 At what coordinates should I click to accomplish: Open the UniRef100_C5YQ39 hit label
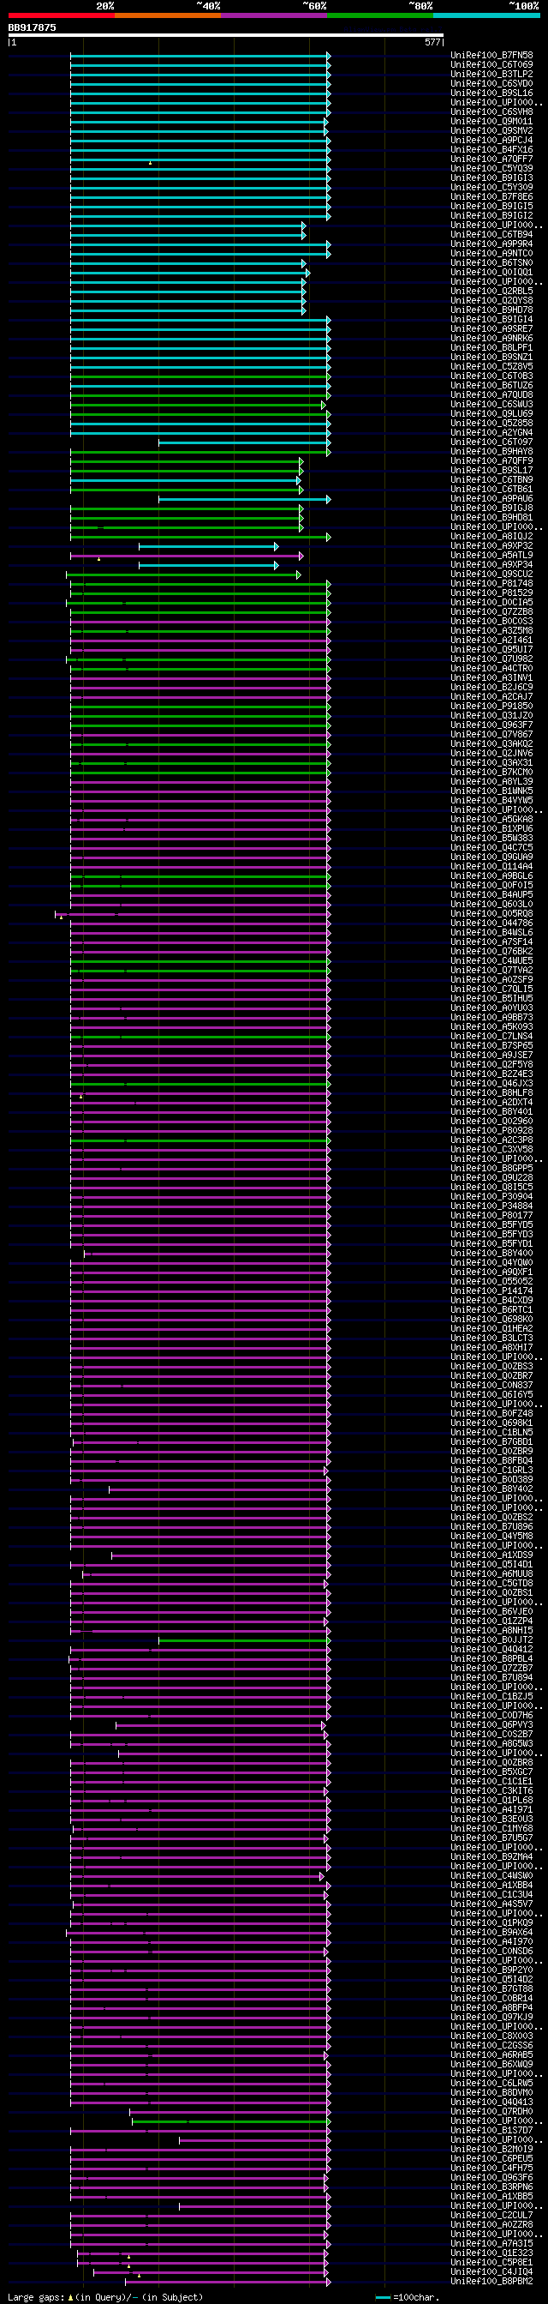491,168
